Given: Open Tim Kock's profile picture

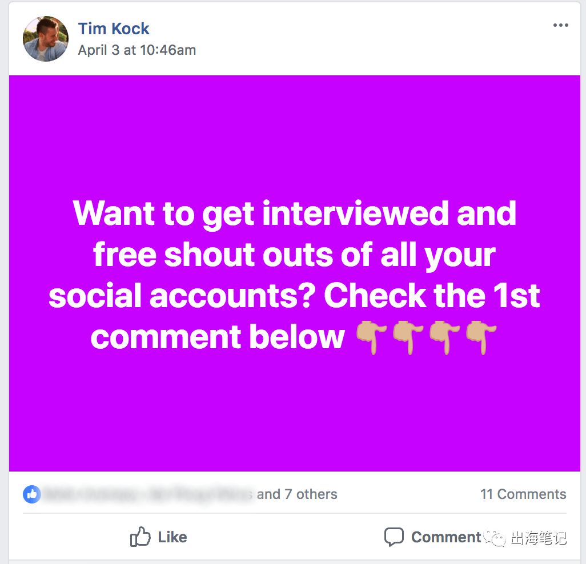Looking at the screenshot, I should tap(46, 38).
